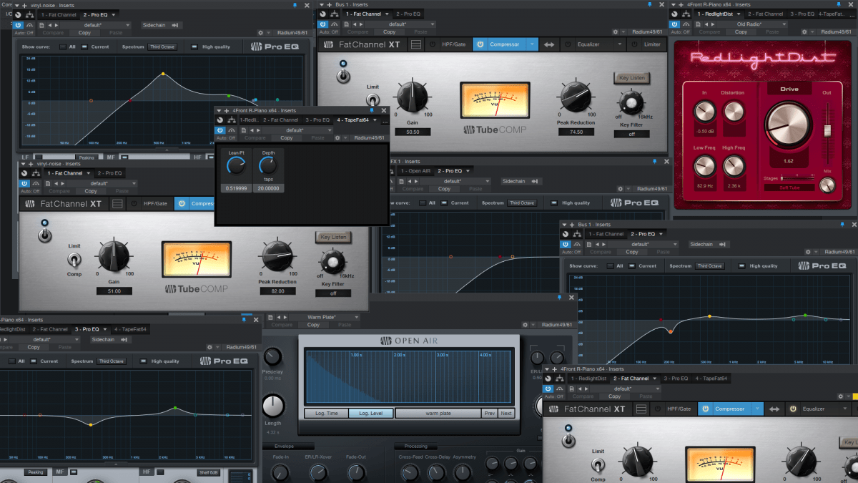Viewport: 858px width, 483px height.
Task: Click Length knob in Open AIR
Action: [x=273, y=406]
